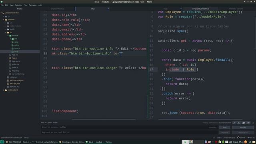
Task: Switch to Rest API CRUD taskbar item
Action: (x=18, y=142)
